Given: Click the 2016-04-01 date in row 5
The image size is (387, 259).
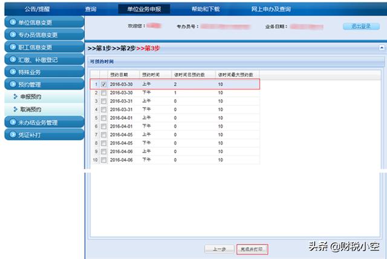Looking at the screenshot, I should coord(121,118).
